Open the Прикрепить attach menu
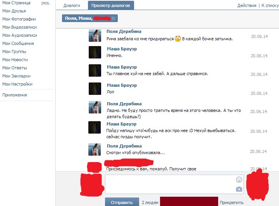Image resolution: width=279 pixels, height=206 pixels. click(x=231, y=203)
